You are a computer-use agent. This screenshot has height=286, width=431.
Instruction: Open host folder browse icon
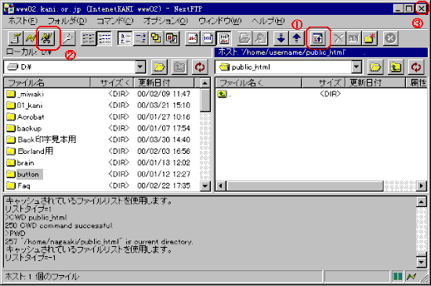(x=375, y=67)
